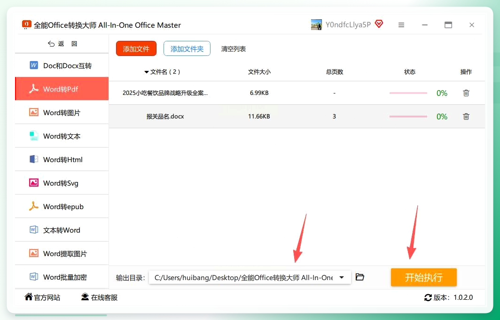Click progress bar of 报关品名.docx
The width and height of the screenshot is (500, 320).
pyautogui.click(x=408, y=117)
